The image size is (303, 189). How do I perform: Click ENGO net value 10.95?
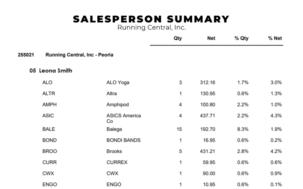(209, 184)
